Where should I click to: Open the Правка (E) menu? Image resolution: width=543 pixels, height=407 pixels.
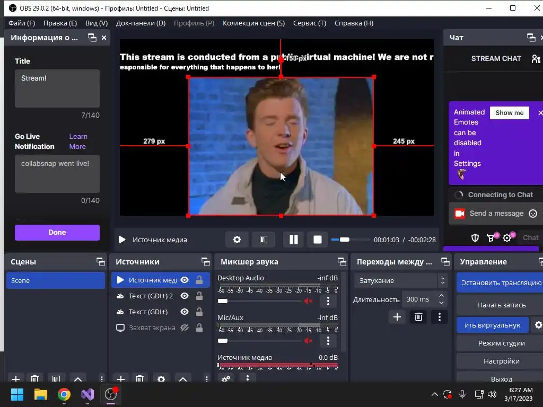click(x=60, y=23)
